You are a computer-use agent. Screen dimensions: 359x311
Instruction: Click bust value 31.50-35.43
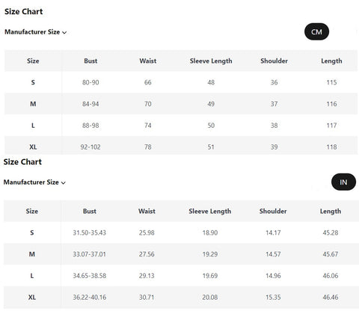click(90, 233)
